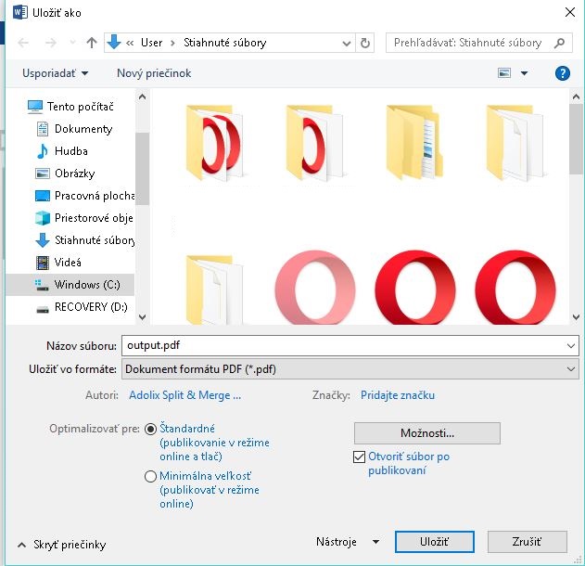The width and height of the screenshot is (585, 566).
Task: Select the Minimálna veľkosť radio button
Action: pos(151,476)
